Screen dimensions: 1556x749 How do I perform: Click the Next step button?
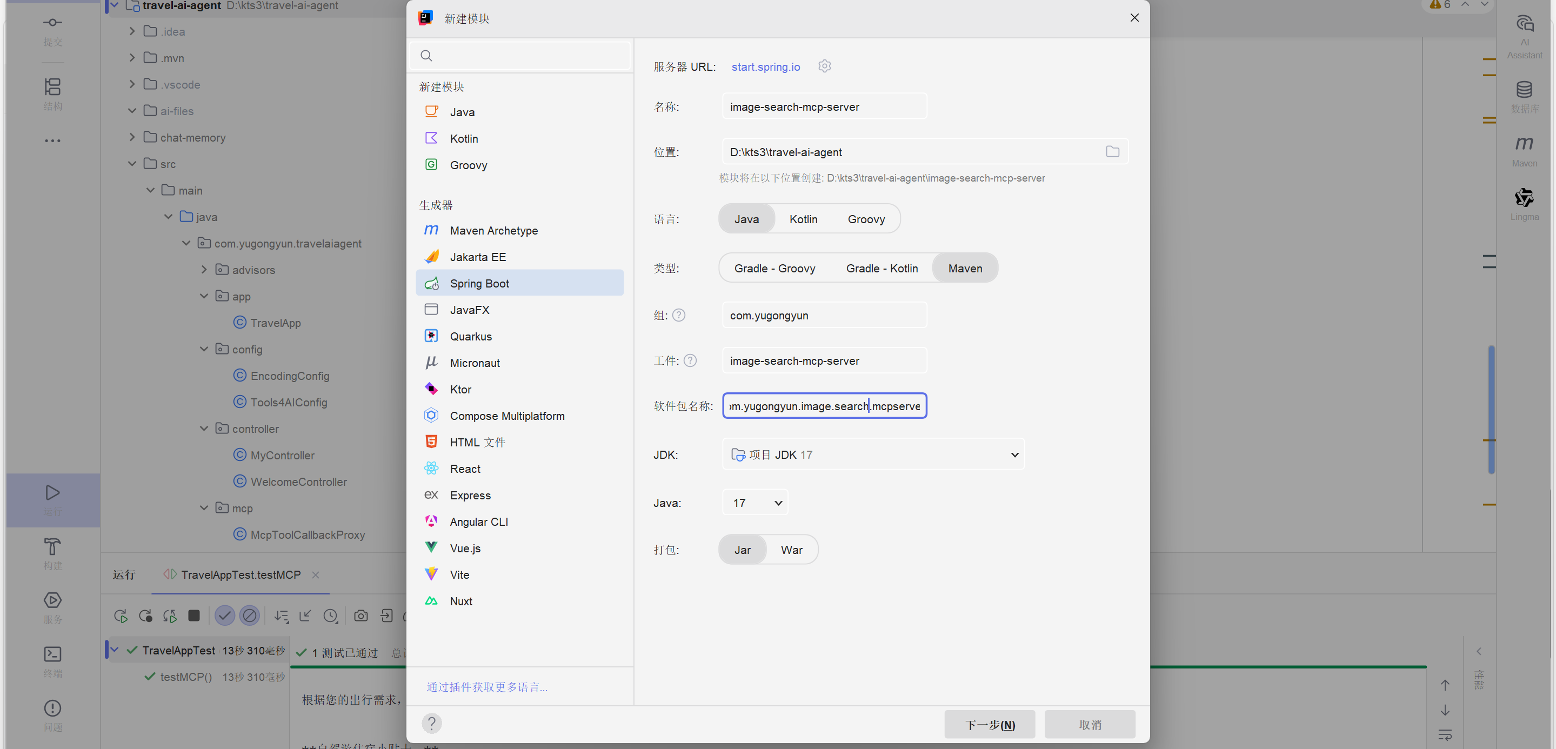pyautogui.click(x=990, y=724)
